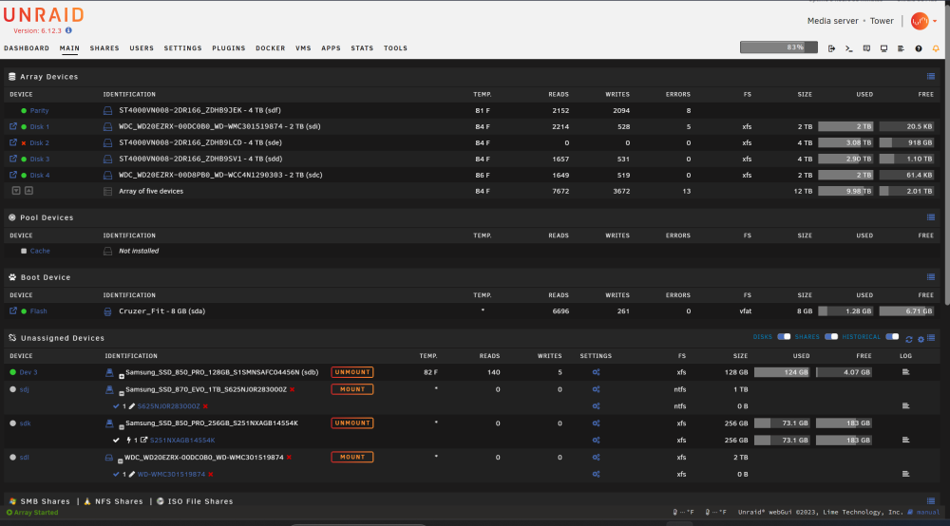Open the system log icon in top toolbar

tap(901, 48)
